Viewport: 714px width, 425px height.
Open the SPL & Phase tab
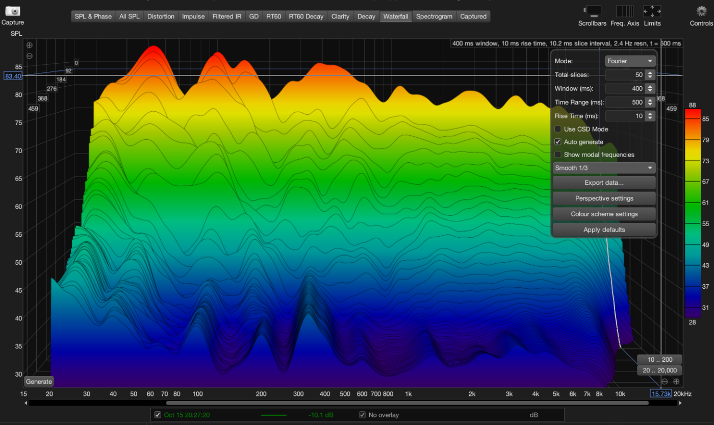[93, 16]
